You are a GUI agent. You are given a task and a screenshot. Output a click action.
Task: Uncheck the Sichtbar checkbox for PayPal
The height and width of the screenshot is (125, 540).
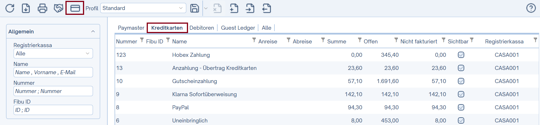pyautogui.click(x=461, y=107)
